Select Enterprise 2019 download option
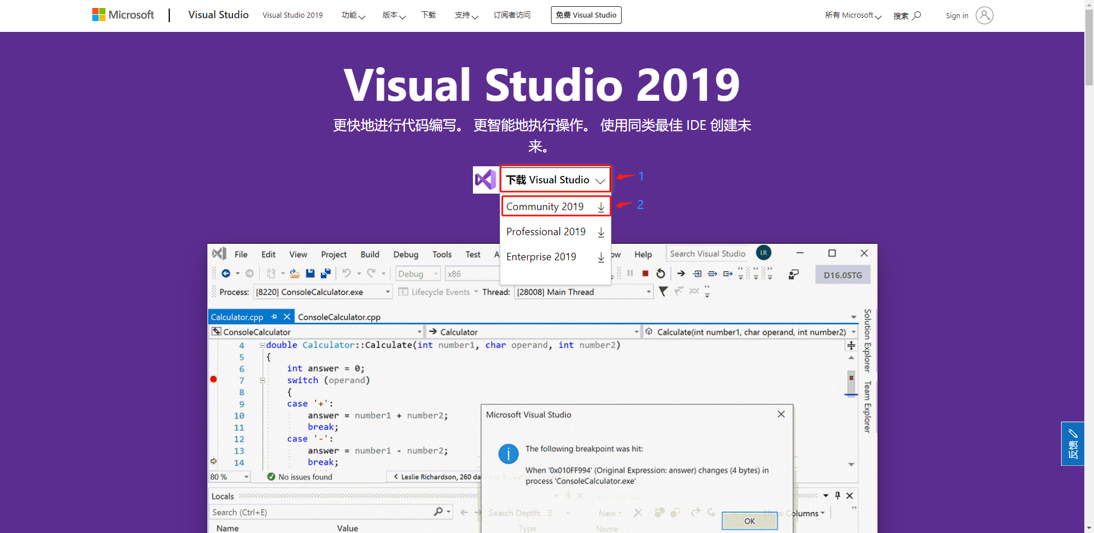 (x=555, y=257)
